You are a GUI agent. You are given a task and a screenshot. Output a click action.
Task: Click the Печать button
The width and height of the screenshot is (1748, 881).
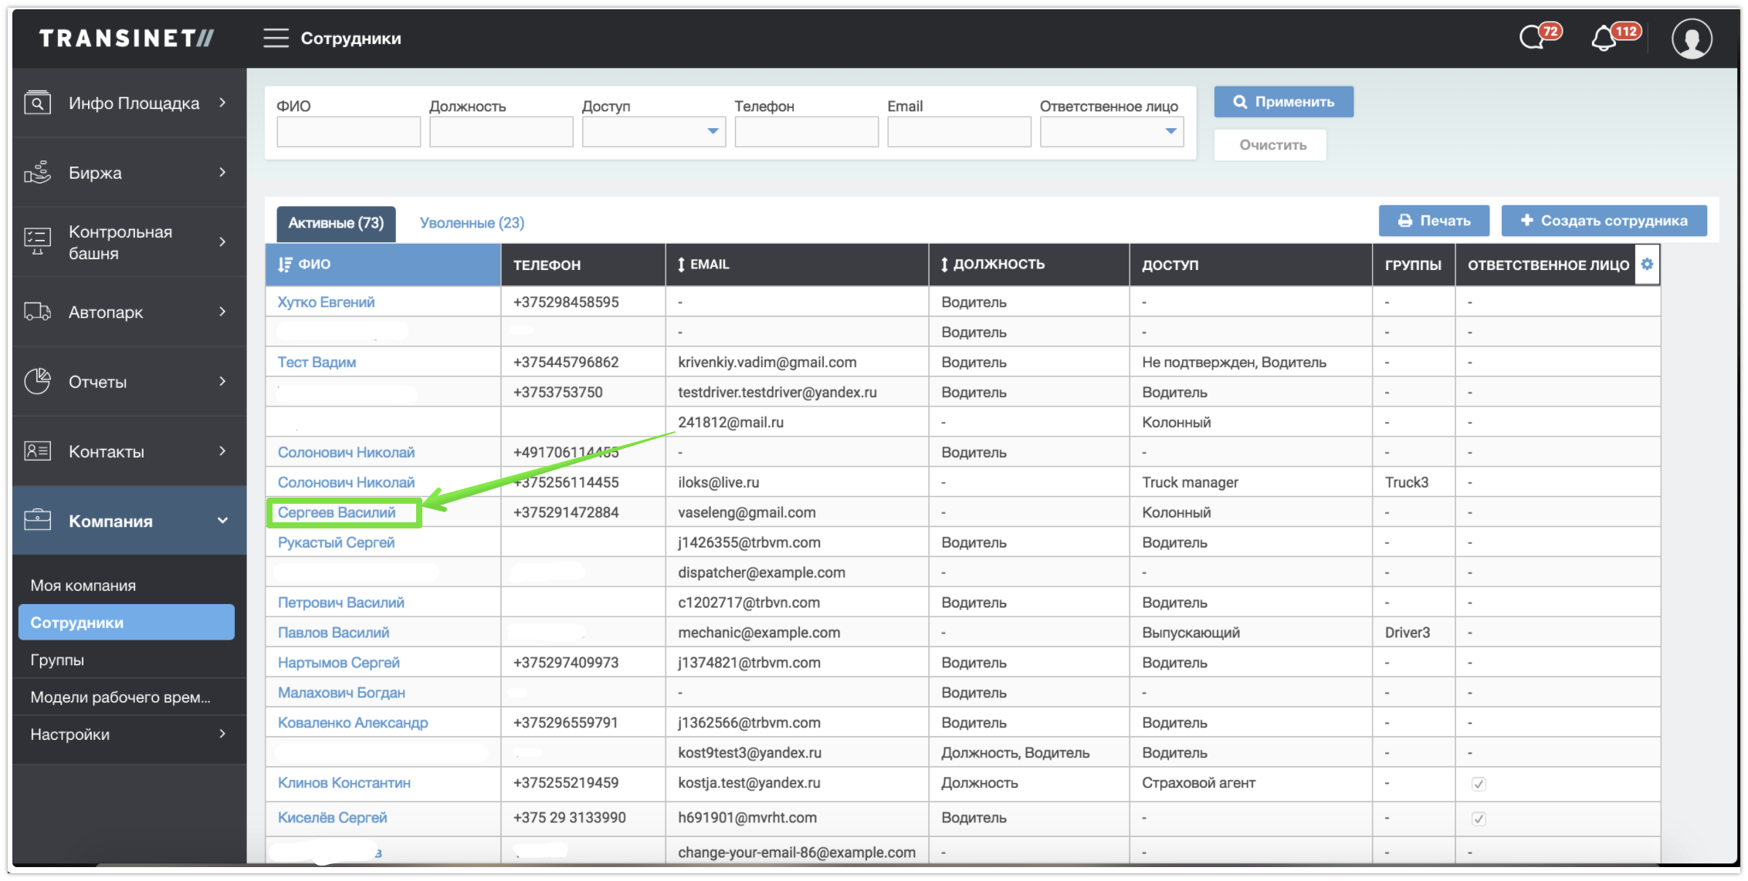(1435, 221)
